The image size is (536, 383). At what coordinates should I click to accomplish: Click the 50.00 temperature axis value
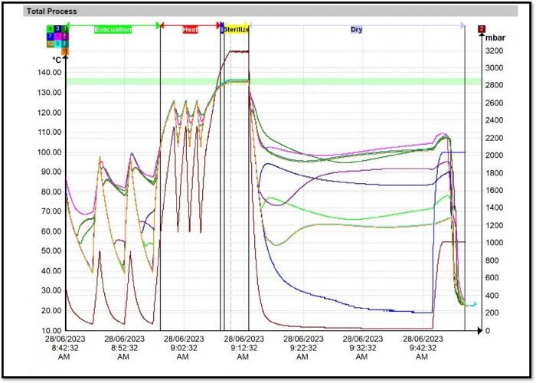[x=51, y=251]
